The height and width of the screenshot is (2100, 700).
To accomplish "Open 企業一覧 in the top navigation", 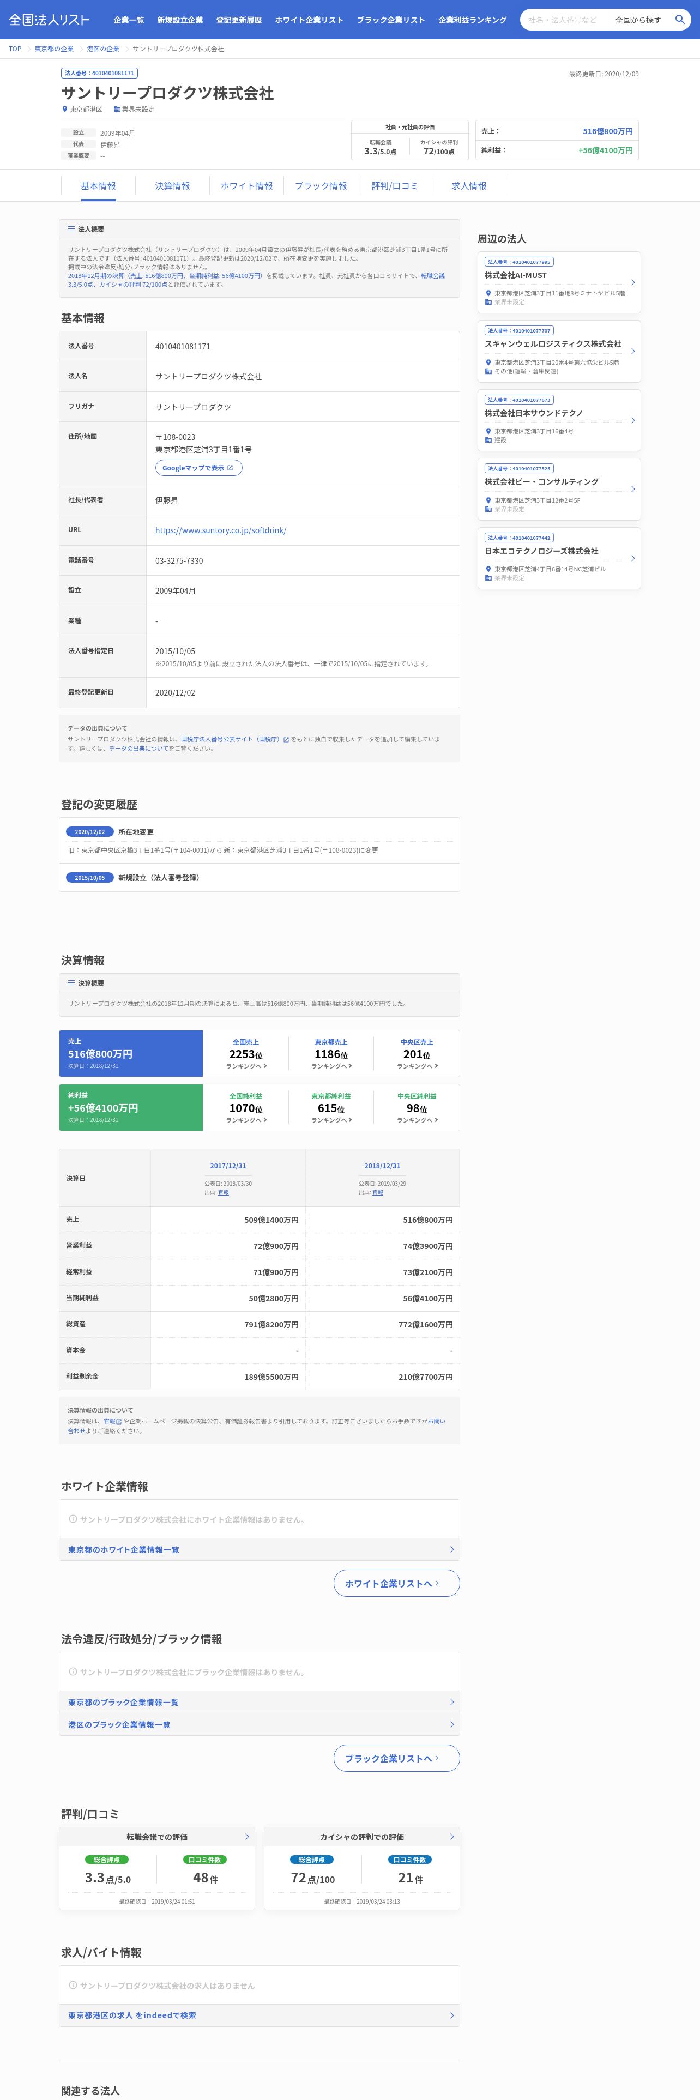I will (x=129, y=20).
